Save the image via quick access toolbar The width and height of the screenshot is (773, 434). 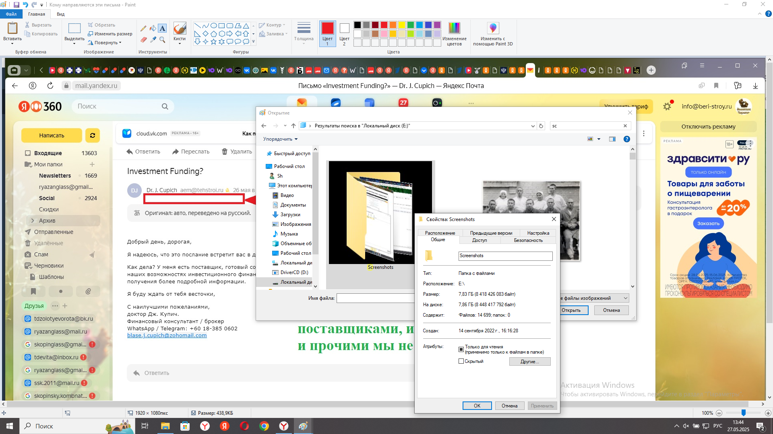pos(17,5)
